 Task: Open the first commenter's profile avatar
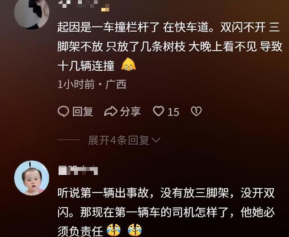(x=32, y=12)
